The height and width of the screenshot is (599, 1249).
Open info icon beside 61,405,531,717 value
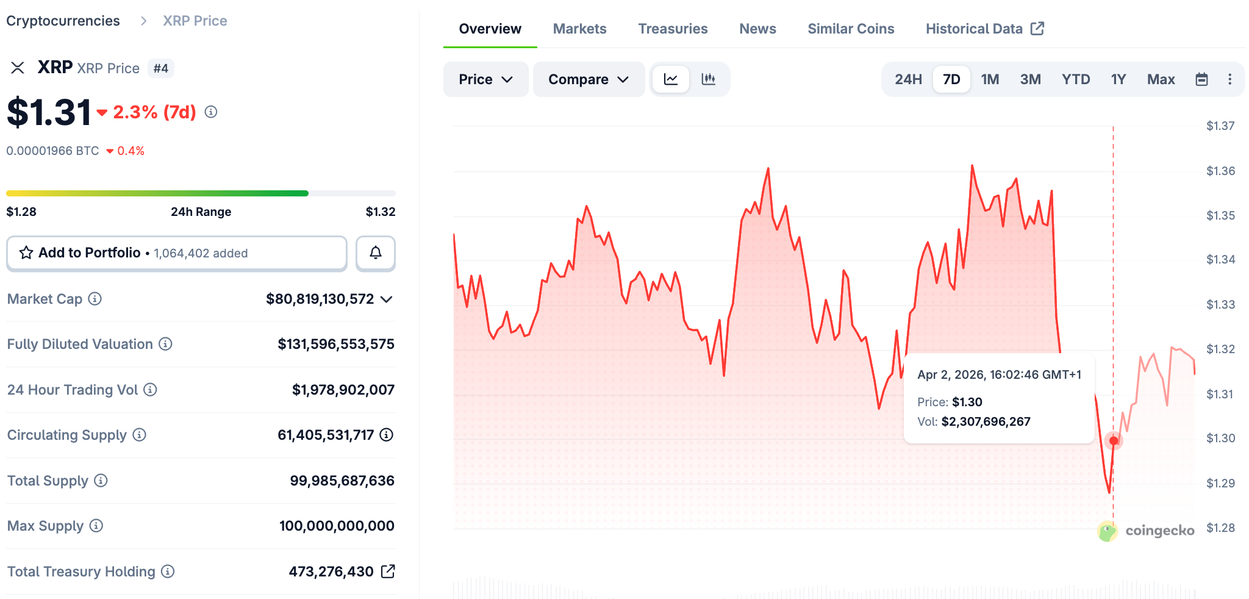[x=387, y=435]
